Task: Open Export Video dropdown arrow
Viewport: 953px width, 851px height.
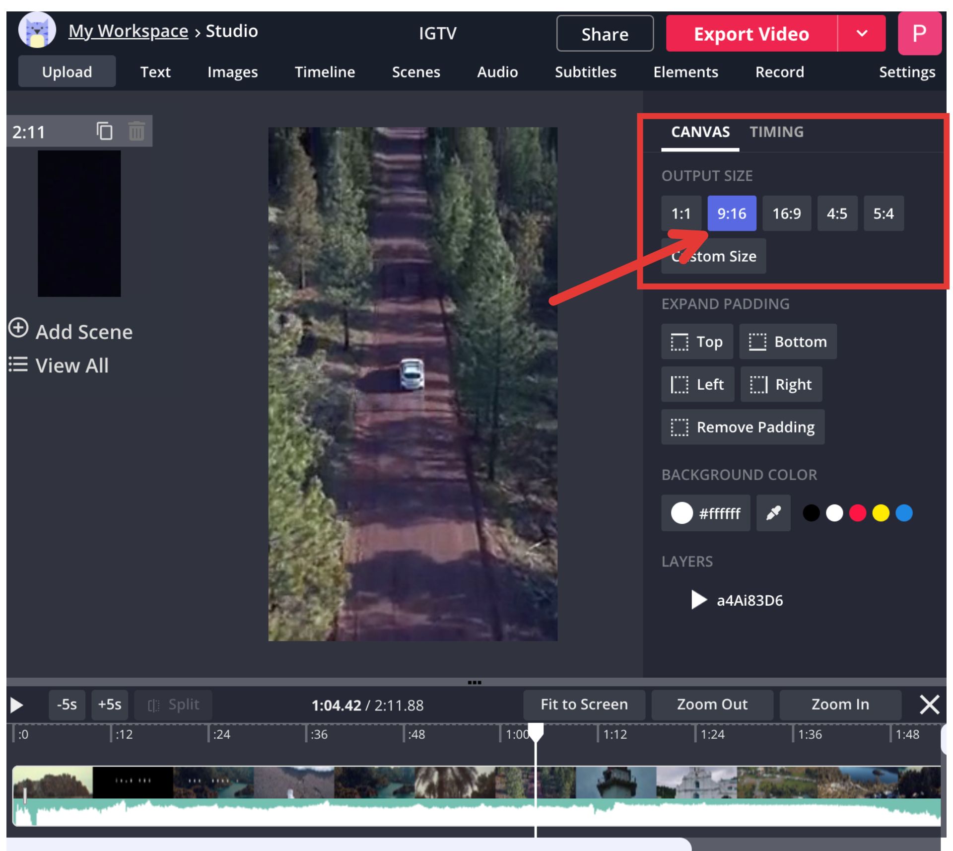Action: click(x=862, y=34)
